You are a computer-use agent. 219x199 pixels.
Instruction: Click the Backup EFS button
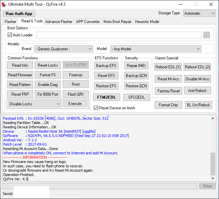106,66
